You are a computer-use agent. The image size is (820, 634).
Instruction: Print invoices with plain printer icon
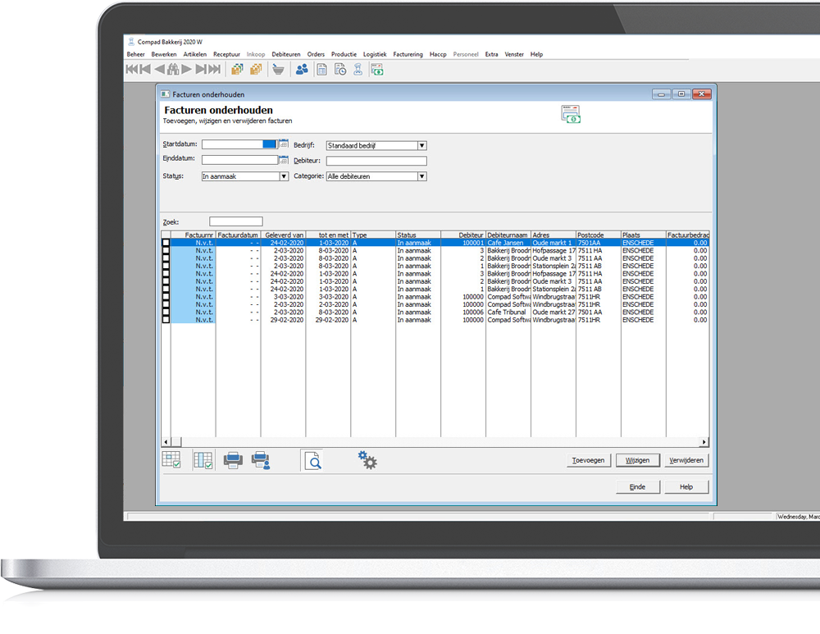coord(233,460)
